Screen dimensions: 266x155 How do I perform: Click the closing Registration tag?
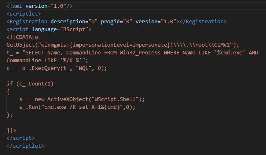tap(203, 22)
